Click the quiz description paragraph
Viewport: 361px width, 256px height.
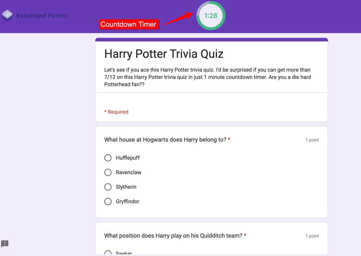tap(207, 77)
